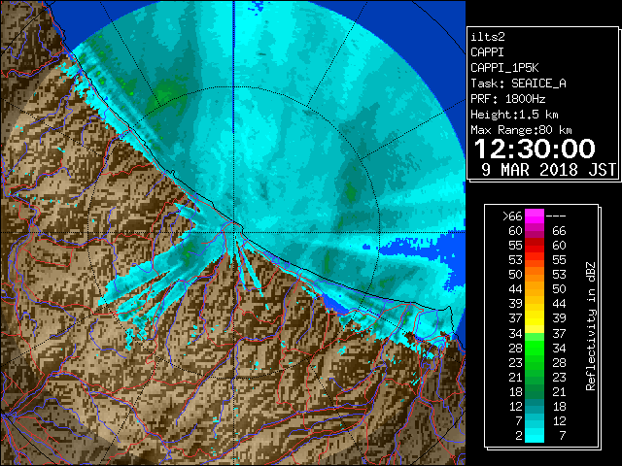Select the "CAPPI" product type line

pyautogui.click(x=487, y=52)
